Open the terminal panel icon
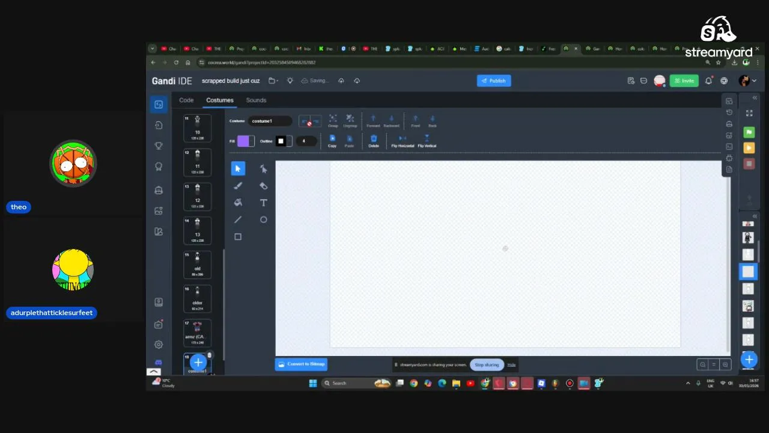769x433 pixels. (729, 147)
